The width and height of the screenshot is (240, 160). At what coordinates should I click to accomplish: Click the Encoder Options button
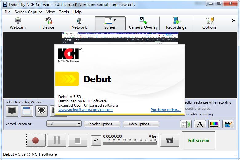pos(102,124)
